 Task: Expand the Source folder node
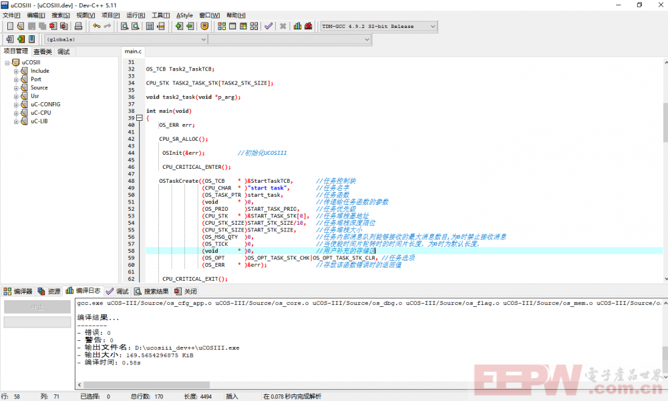click(x=16, y=88)
